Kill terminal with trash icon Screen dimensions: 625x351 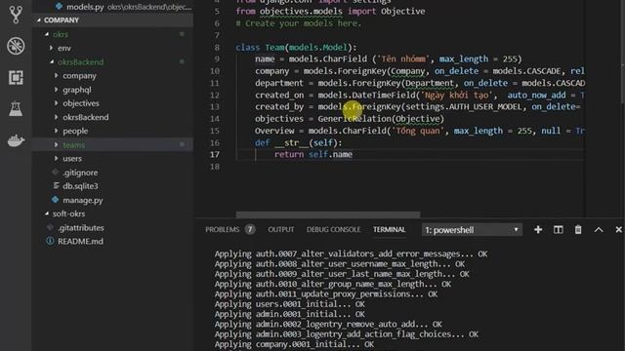click(578, 230)
